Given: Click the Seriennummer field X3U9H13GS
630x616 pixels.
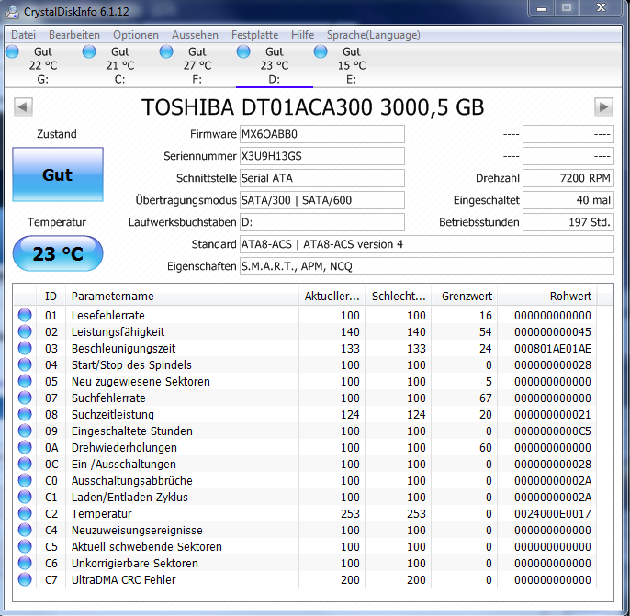Looking at the screenshot, I should (x=321, y=156).
